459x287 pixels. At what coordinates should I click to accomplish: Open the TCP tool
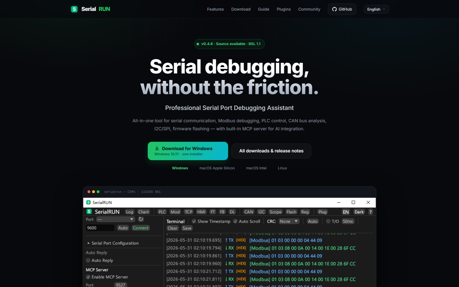tap(188, 212)
